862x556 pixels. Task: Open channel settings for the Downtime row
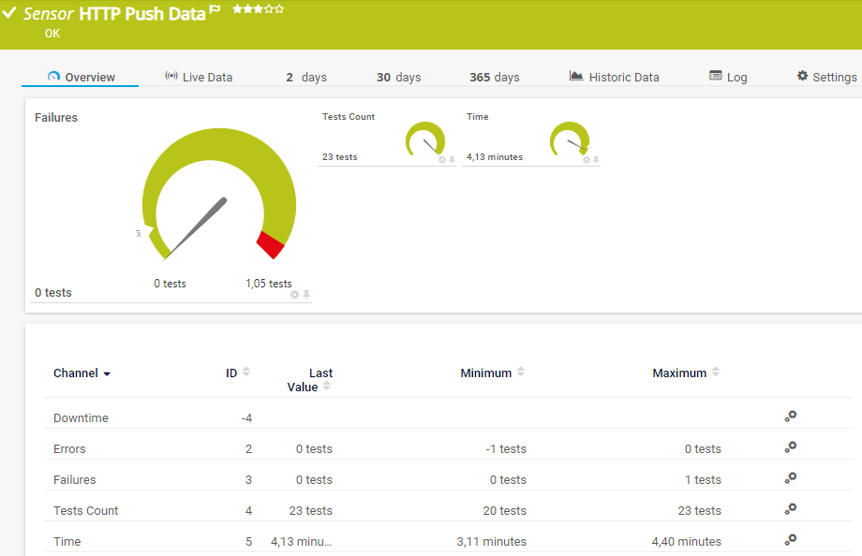[x=790, y=417]
